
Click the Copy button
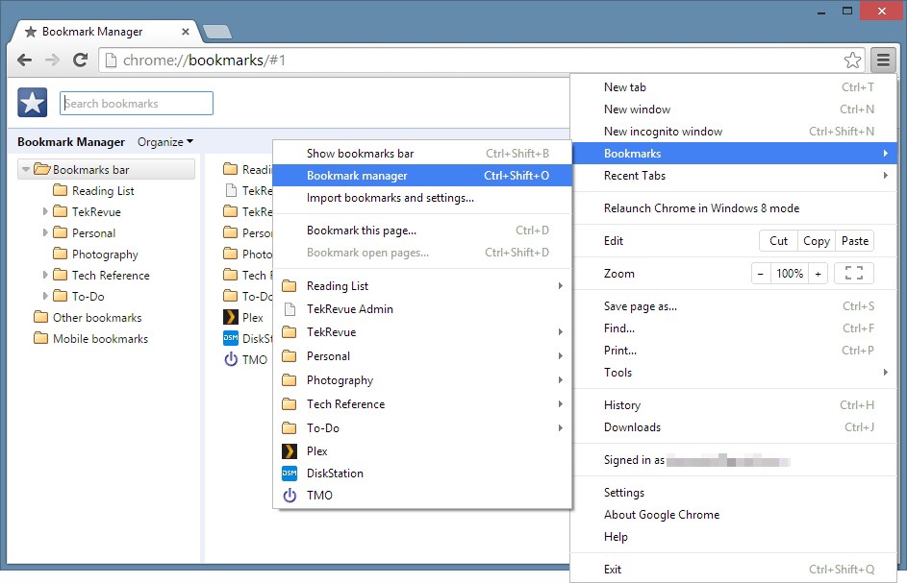[816, 241]
